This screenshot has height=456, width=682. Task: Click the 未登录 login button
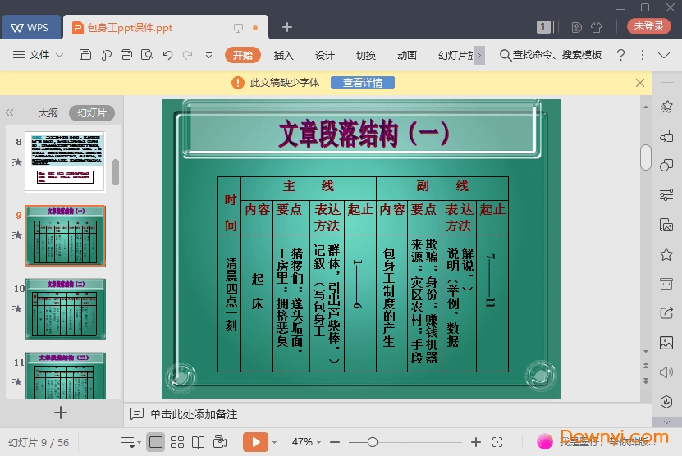pos(648,26)
